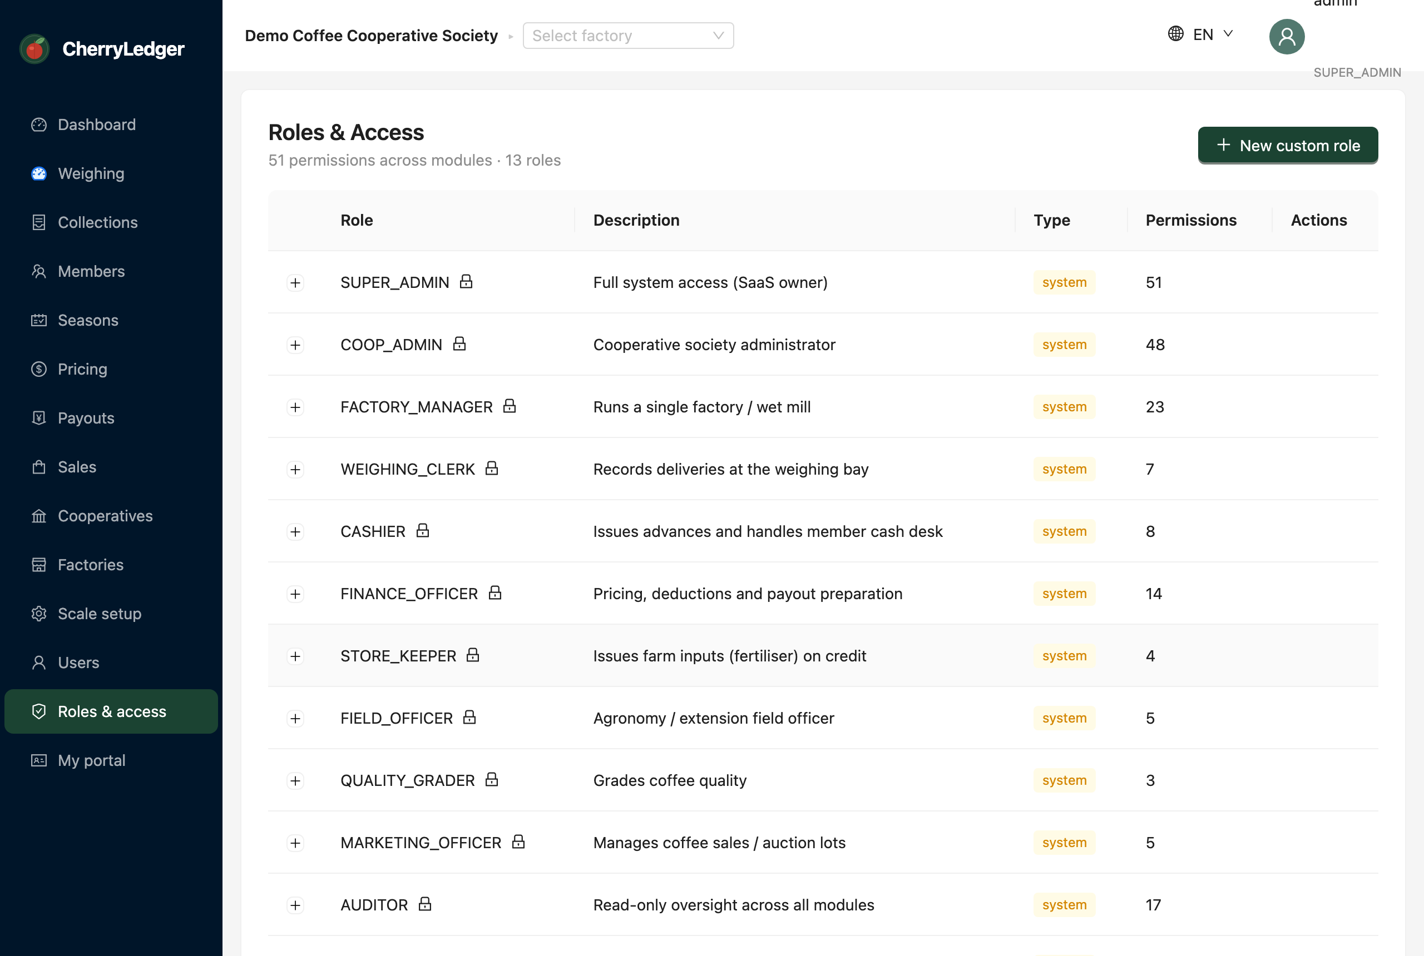Click the Scale setup gear icon
This screenshot has height=956, width=1424.
tap(39, 614)
